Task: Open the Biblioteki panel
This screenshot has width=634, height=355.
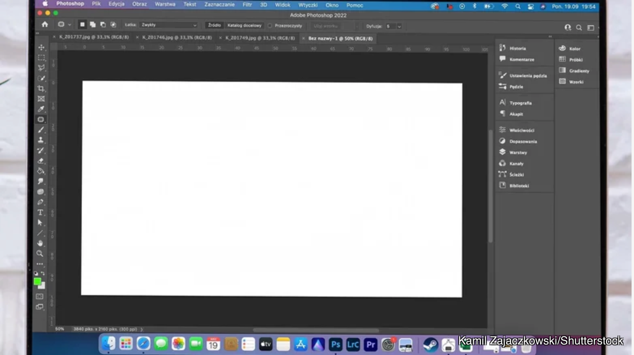Action: click(520, 186)
